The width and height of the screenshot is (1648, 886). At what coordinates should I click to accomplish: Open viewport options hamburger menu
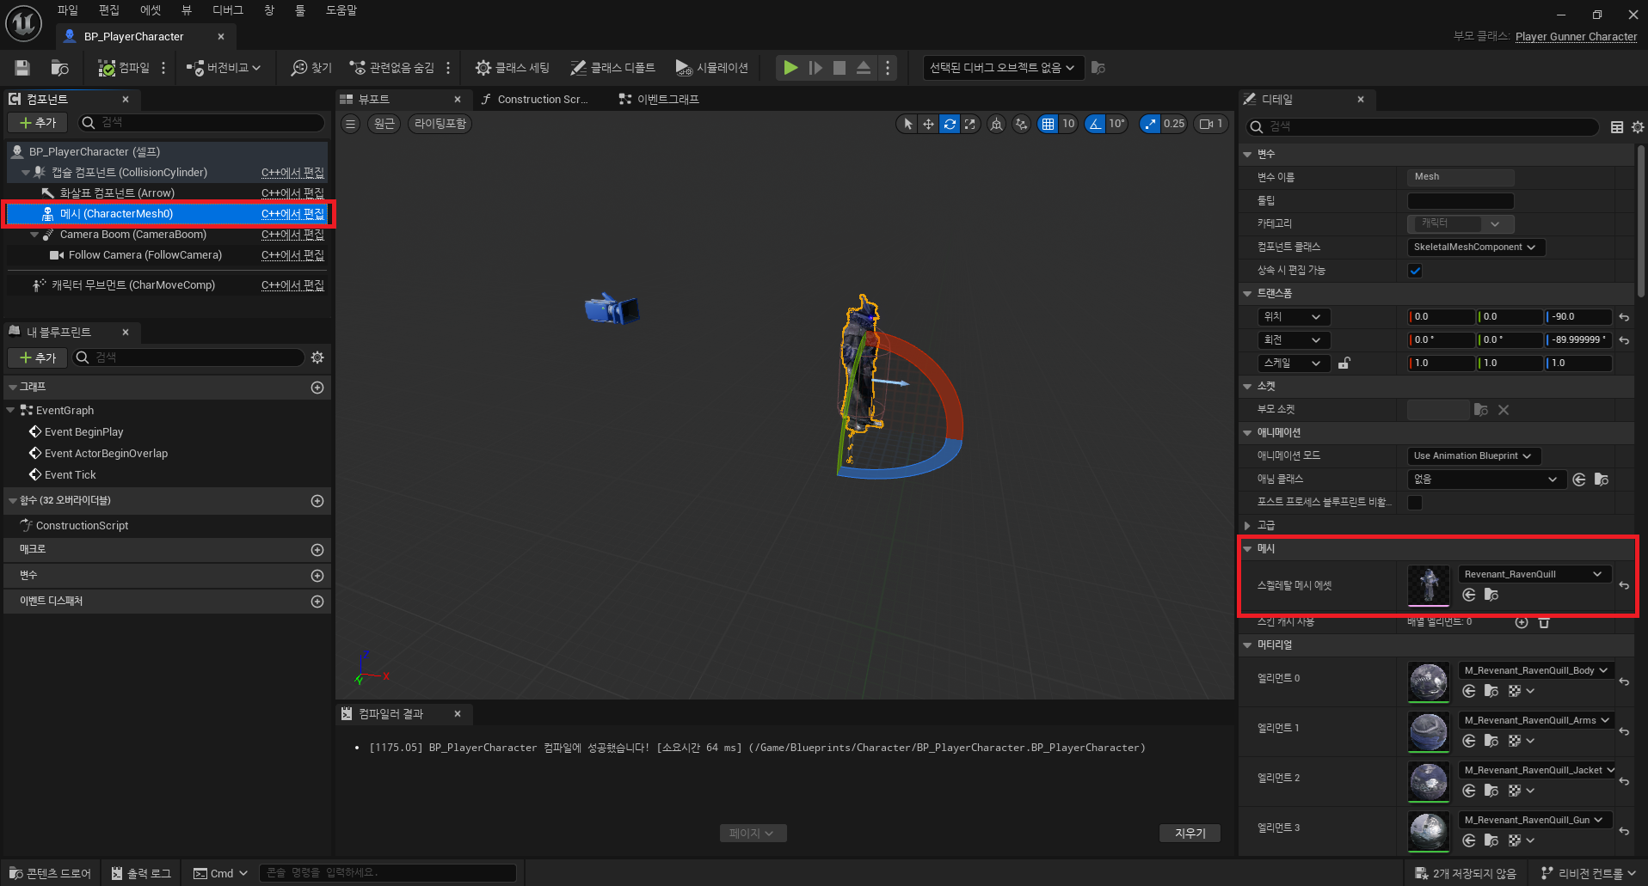(350, 124)
